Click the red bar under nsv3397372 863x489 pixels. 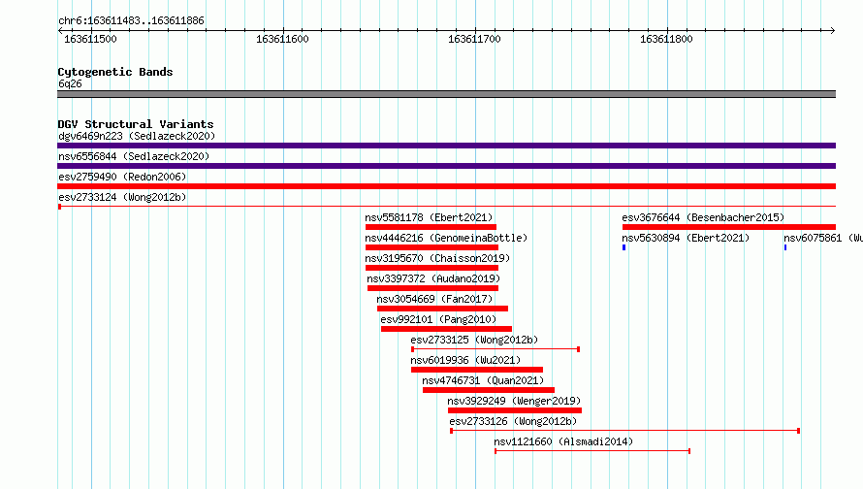coord(433,288)
